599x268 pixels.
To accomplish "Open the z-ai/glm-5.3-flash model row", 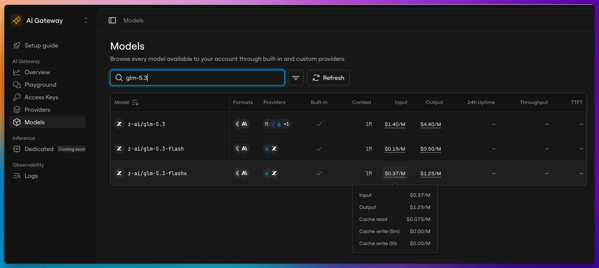I will point(349,149).
